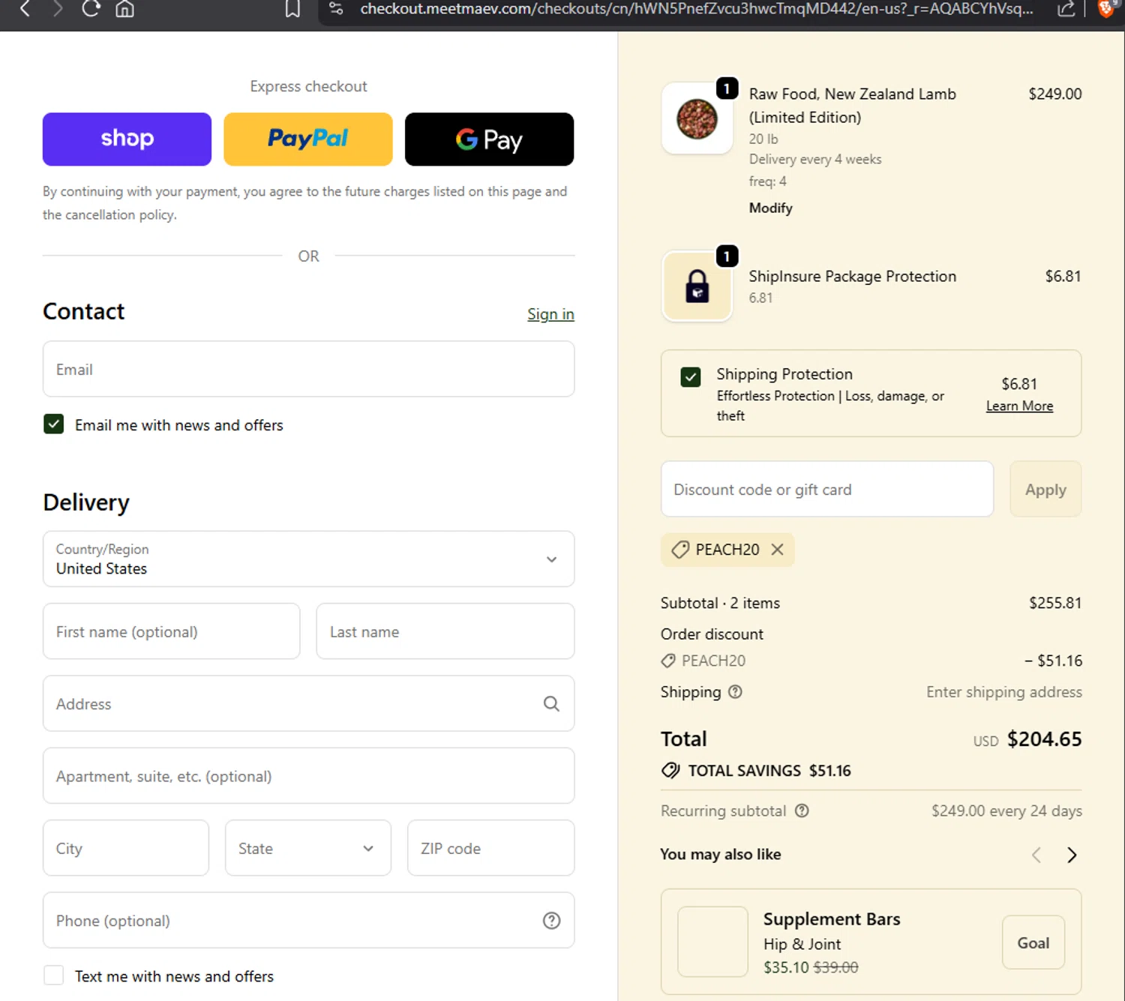Open site settings icon in address bar
1125x1001 pixels.
tap(336, 9)
